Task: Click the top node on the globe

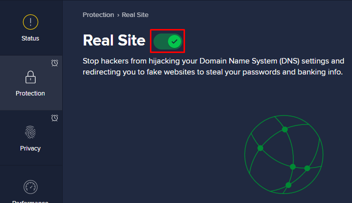Action: pos(285,129)
